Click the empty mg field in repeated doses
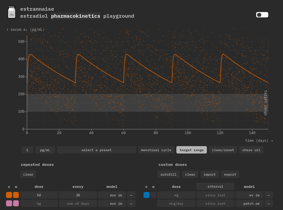 [39, 204]
